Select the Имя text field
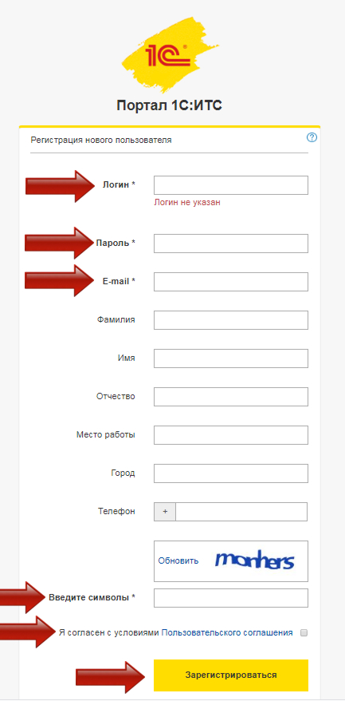Screen dimensions: 345x705 pyautogui.click(x=231, y=358)
